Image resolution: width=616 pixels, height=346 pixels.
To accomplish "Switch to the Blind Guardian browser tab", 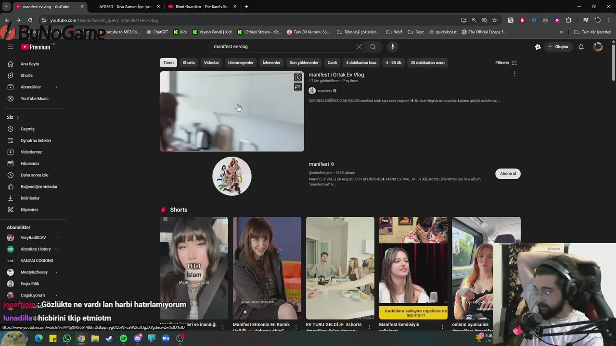I will (202, 7).
